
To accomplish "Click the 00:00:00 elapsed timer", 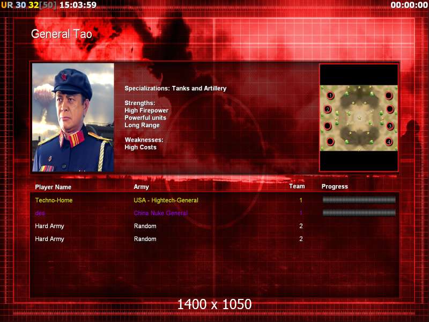I will (409, 5).
